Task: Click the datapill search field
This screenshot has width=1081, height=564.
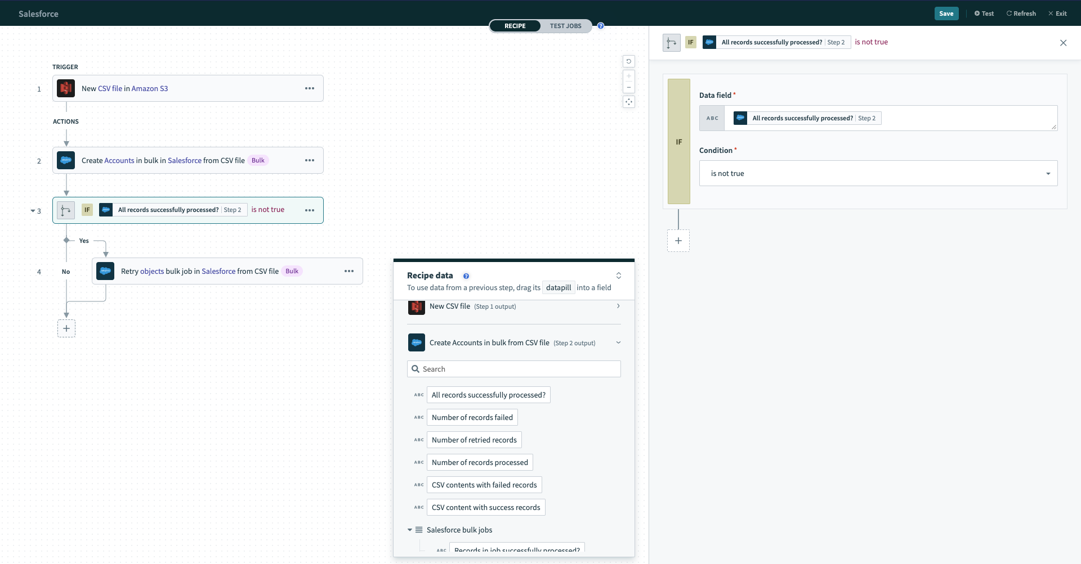Action: 513,369
